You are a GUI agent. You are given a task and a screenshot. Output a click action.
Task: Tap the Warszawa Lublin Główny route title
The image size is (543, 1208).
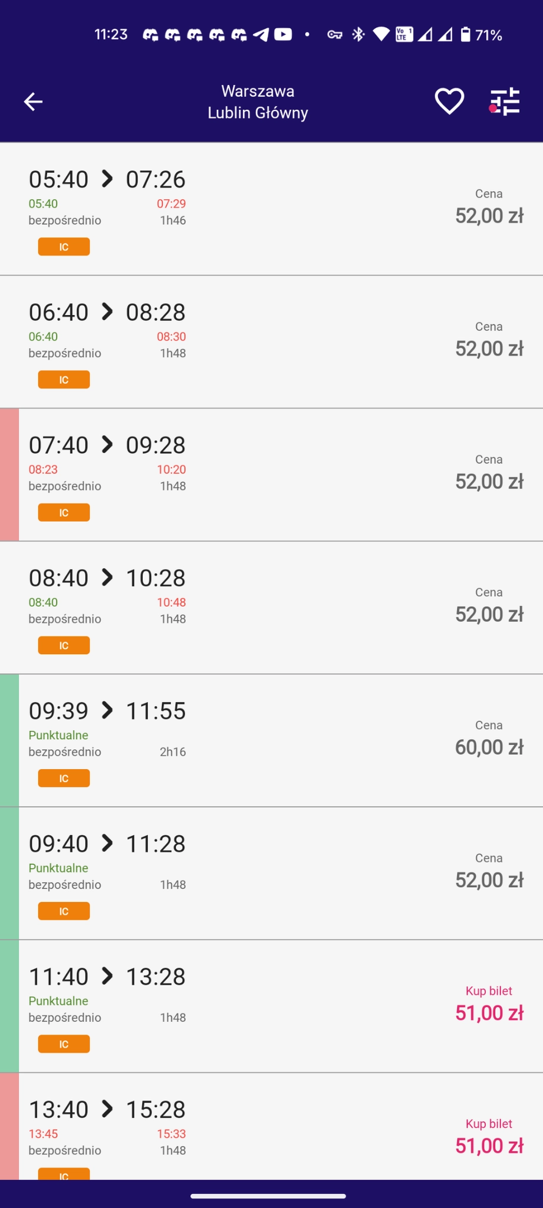tap(258, 101)
